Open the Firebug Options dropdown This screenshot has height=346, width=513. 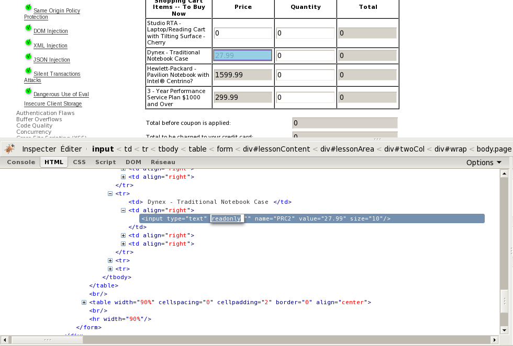[x=484, y=163]
